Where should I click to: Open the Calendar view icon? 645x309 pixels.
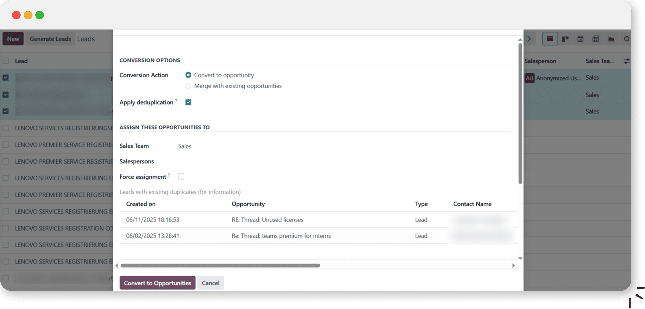580,39
